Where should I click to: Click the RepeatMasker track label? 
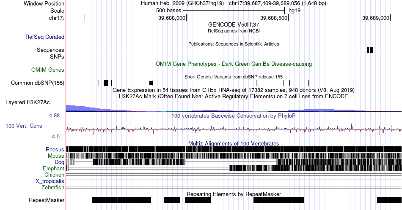tap(47, 200)
